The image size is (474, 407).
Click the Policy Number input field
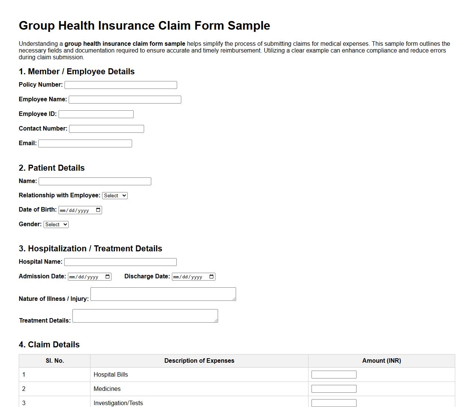(120, 85)
